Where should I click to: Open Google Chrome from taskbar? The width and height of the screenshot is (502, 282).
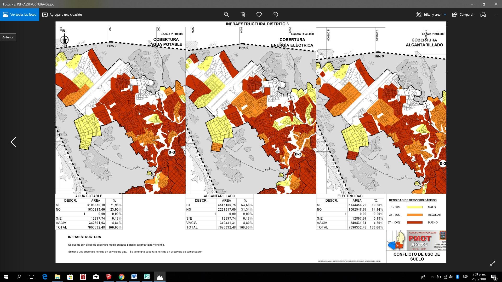[x=121, y=277]
